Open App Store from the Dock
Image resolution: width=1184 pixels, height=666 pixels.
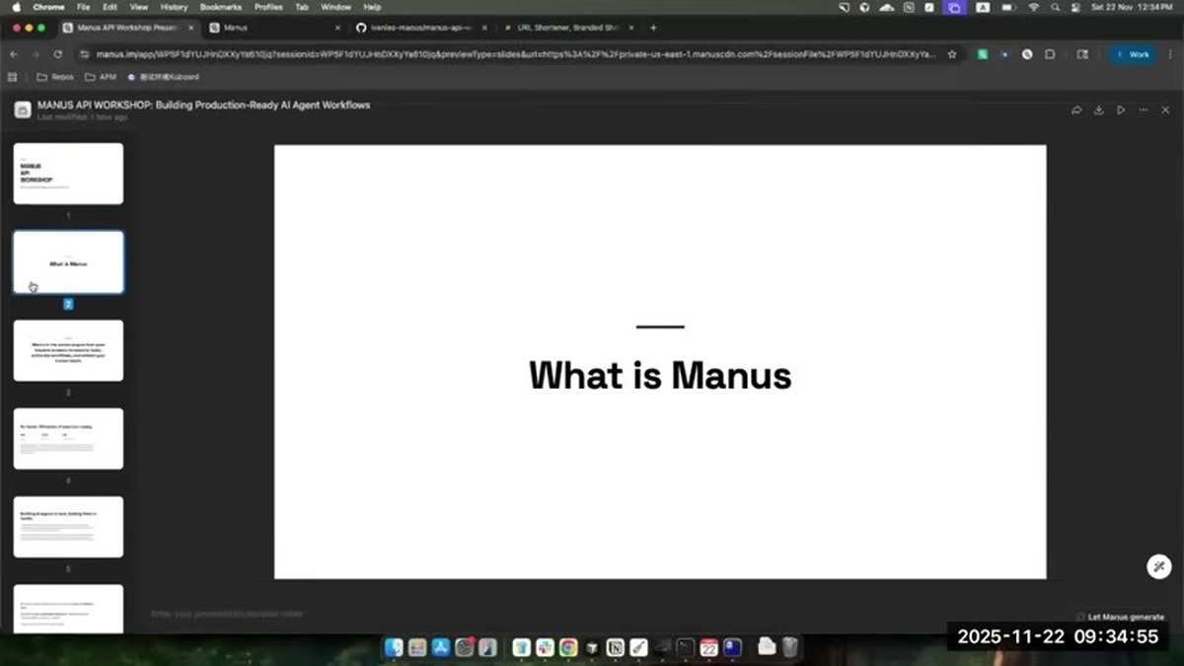pyautogui.click(x=441, y=647)
